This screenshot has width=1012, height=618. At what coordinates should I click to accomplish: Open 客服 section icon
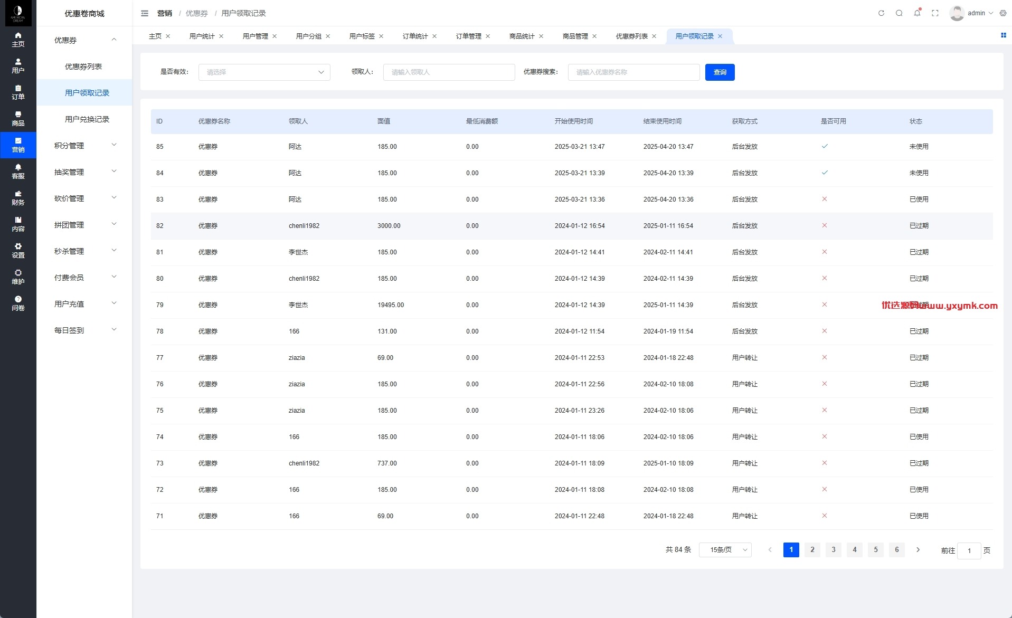point(18,172)
